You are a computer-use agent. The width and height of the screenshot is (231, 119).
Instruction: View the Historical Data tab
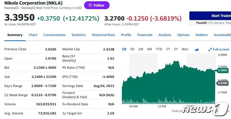[x=103, y=35]
